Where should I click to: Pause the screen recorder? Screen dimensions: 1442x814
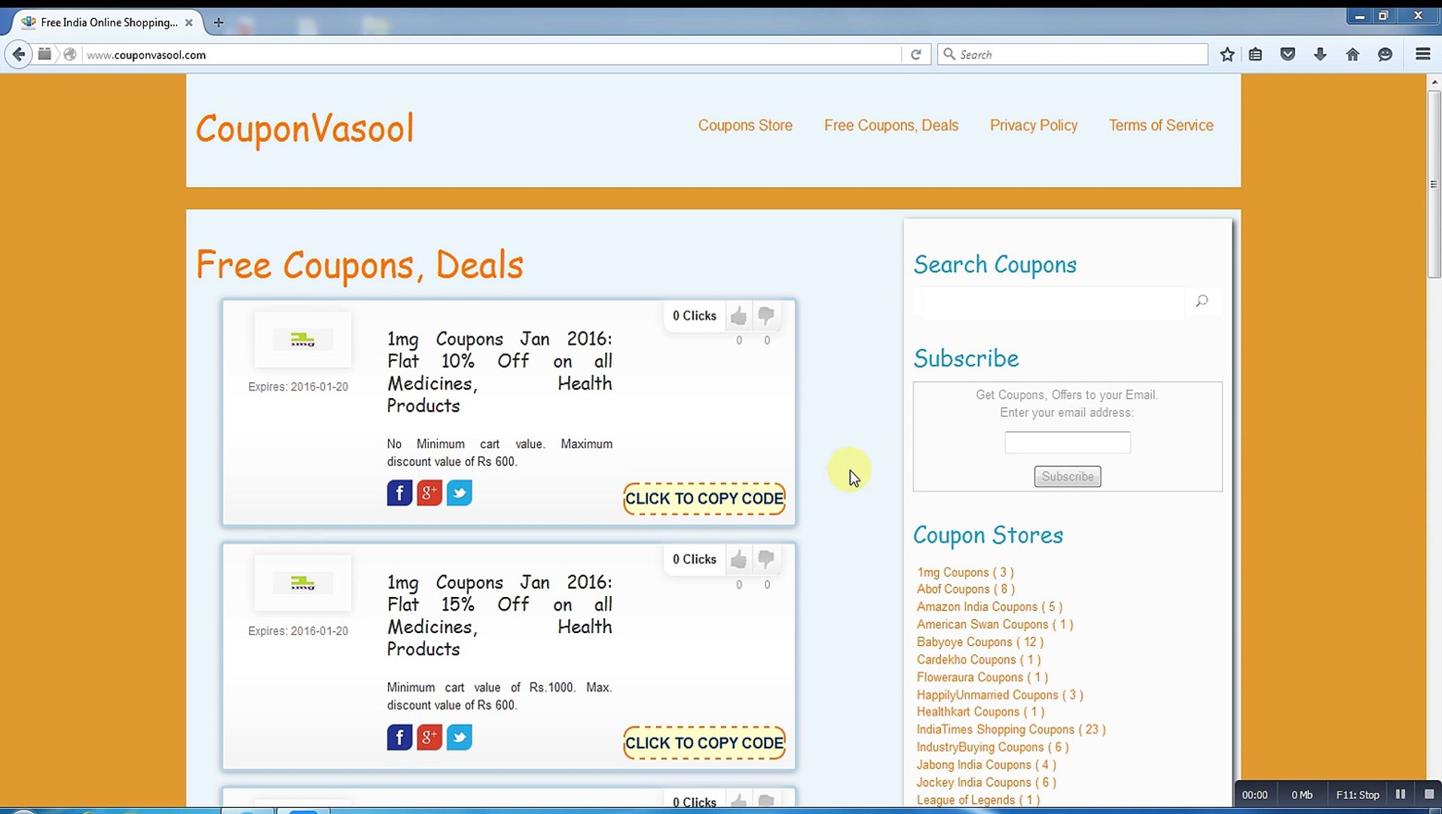click(1401, 794)
